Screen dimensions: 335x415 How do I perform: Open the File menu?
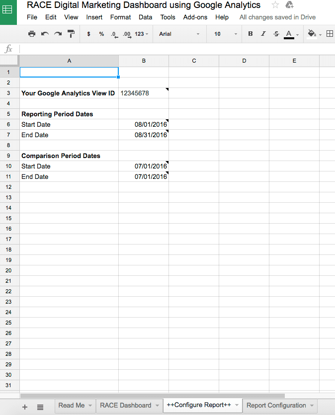[32, 17]
